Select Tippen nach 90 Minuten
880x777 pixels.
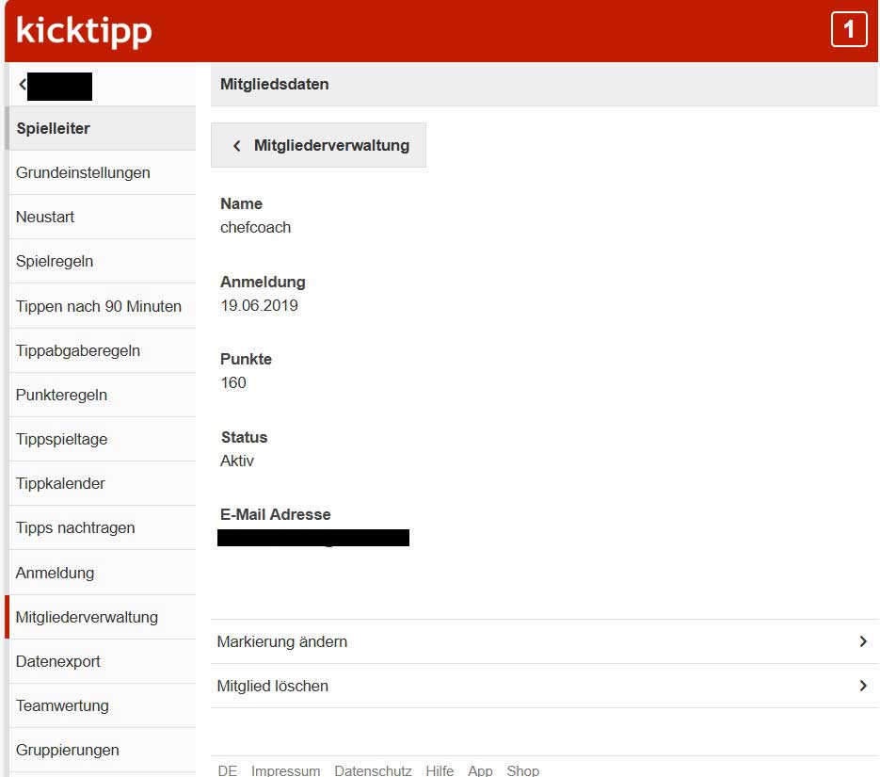click(x=99, y=306)
